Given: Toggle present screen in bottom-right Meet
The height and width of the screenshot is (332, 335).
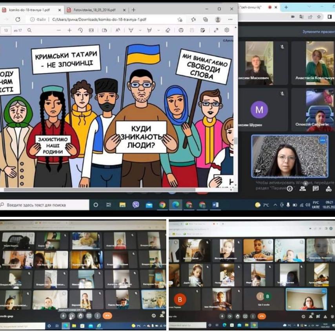Looking at the screenshot, I should (x=245, y=316).
